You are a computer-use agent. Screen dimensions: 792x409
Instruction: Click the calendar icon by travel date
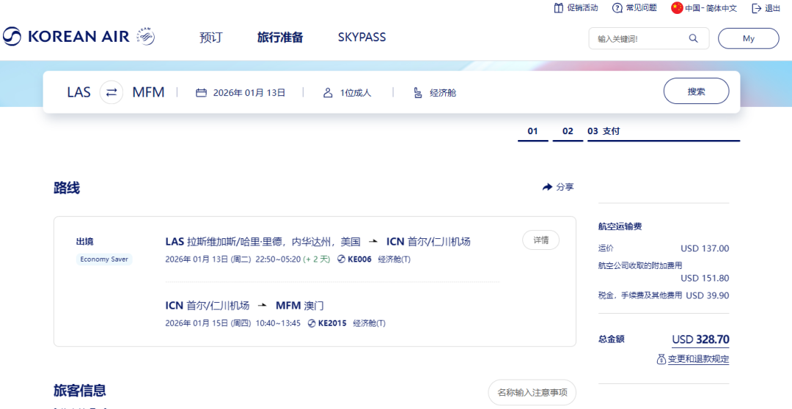[x=201, y=93]
